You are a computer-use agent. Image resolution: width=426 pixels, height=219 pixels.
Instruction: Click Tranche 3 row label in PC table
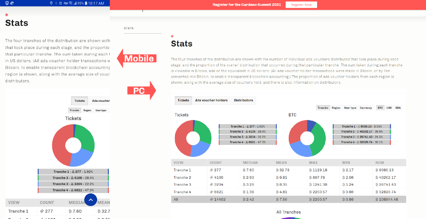click(x=182, y=184)
